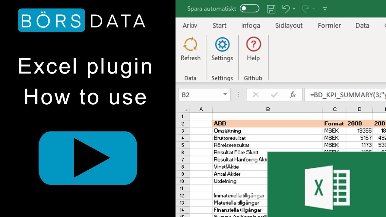The image size is (386, 217).
Task: Switch to the Infoga tab
Action: (x=251, y=26)
